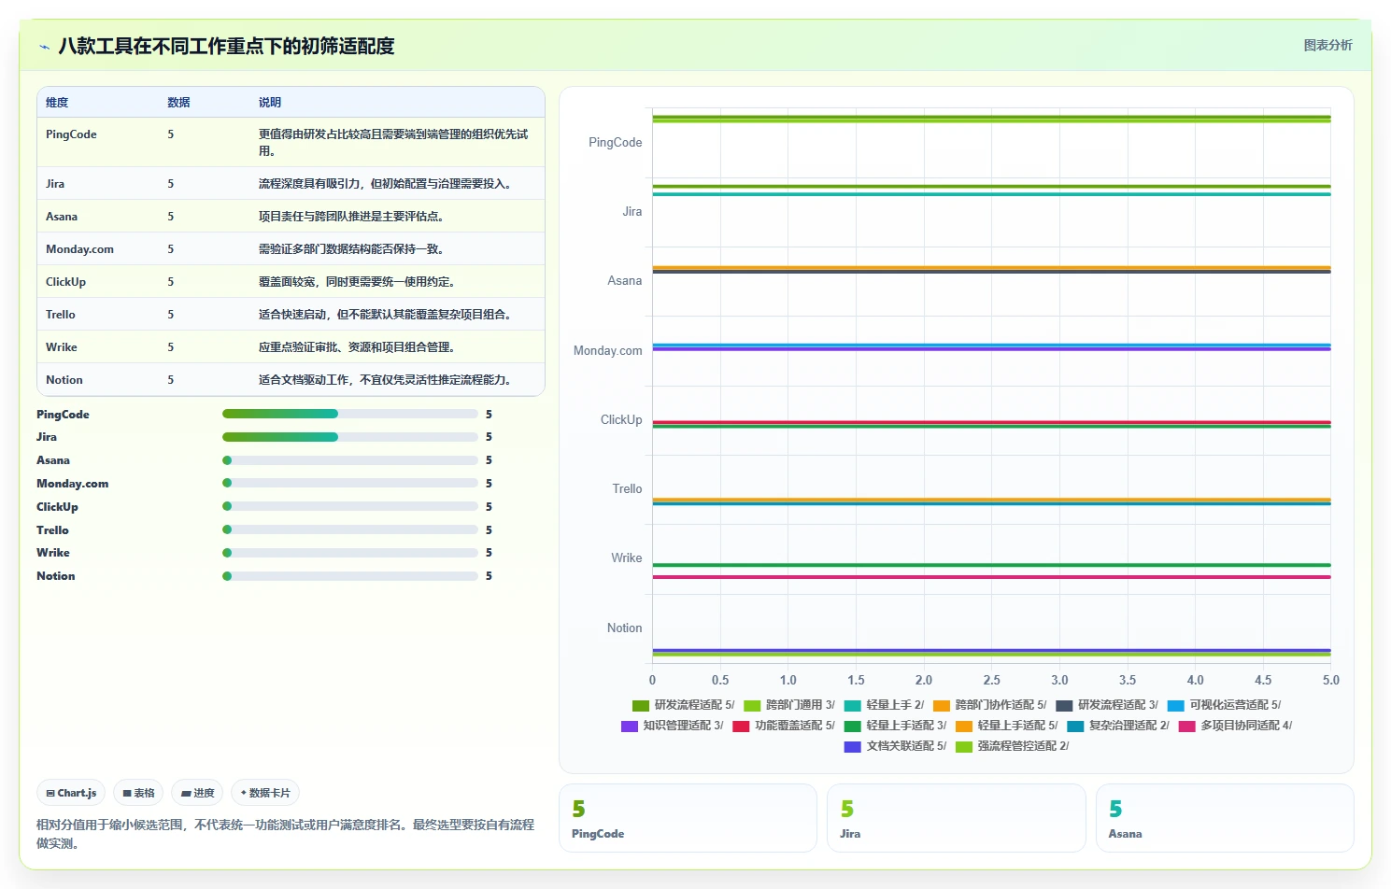Toggle the 可视化运营适配 5/ legend series
This screenshot has height=889, width=1391.
1224,705
